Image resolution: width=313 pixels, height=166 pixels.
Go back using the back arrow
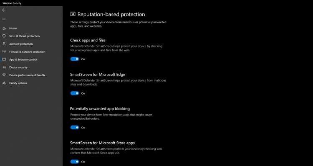coord(4,10)
